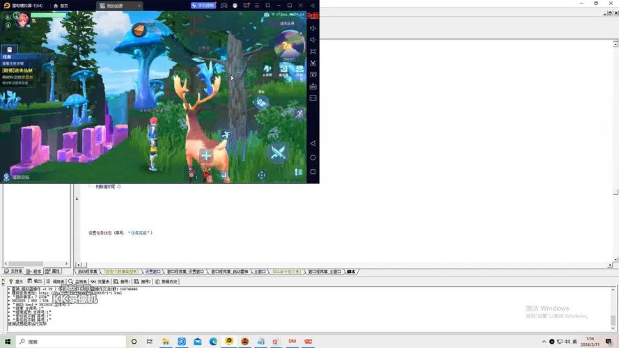The image size is (619, 348).
Task: Open Task View on the taskbar
Action: (x=150, y=341)
